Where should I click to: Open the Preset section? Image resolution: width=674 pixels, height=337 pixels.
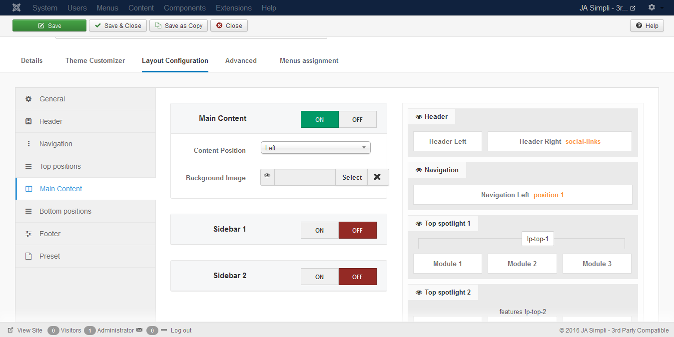click(85, 256)
